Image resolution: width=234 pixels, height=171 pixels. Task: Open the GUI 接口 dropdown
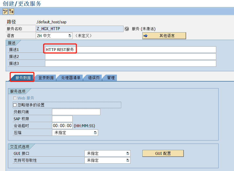point(128,153)
